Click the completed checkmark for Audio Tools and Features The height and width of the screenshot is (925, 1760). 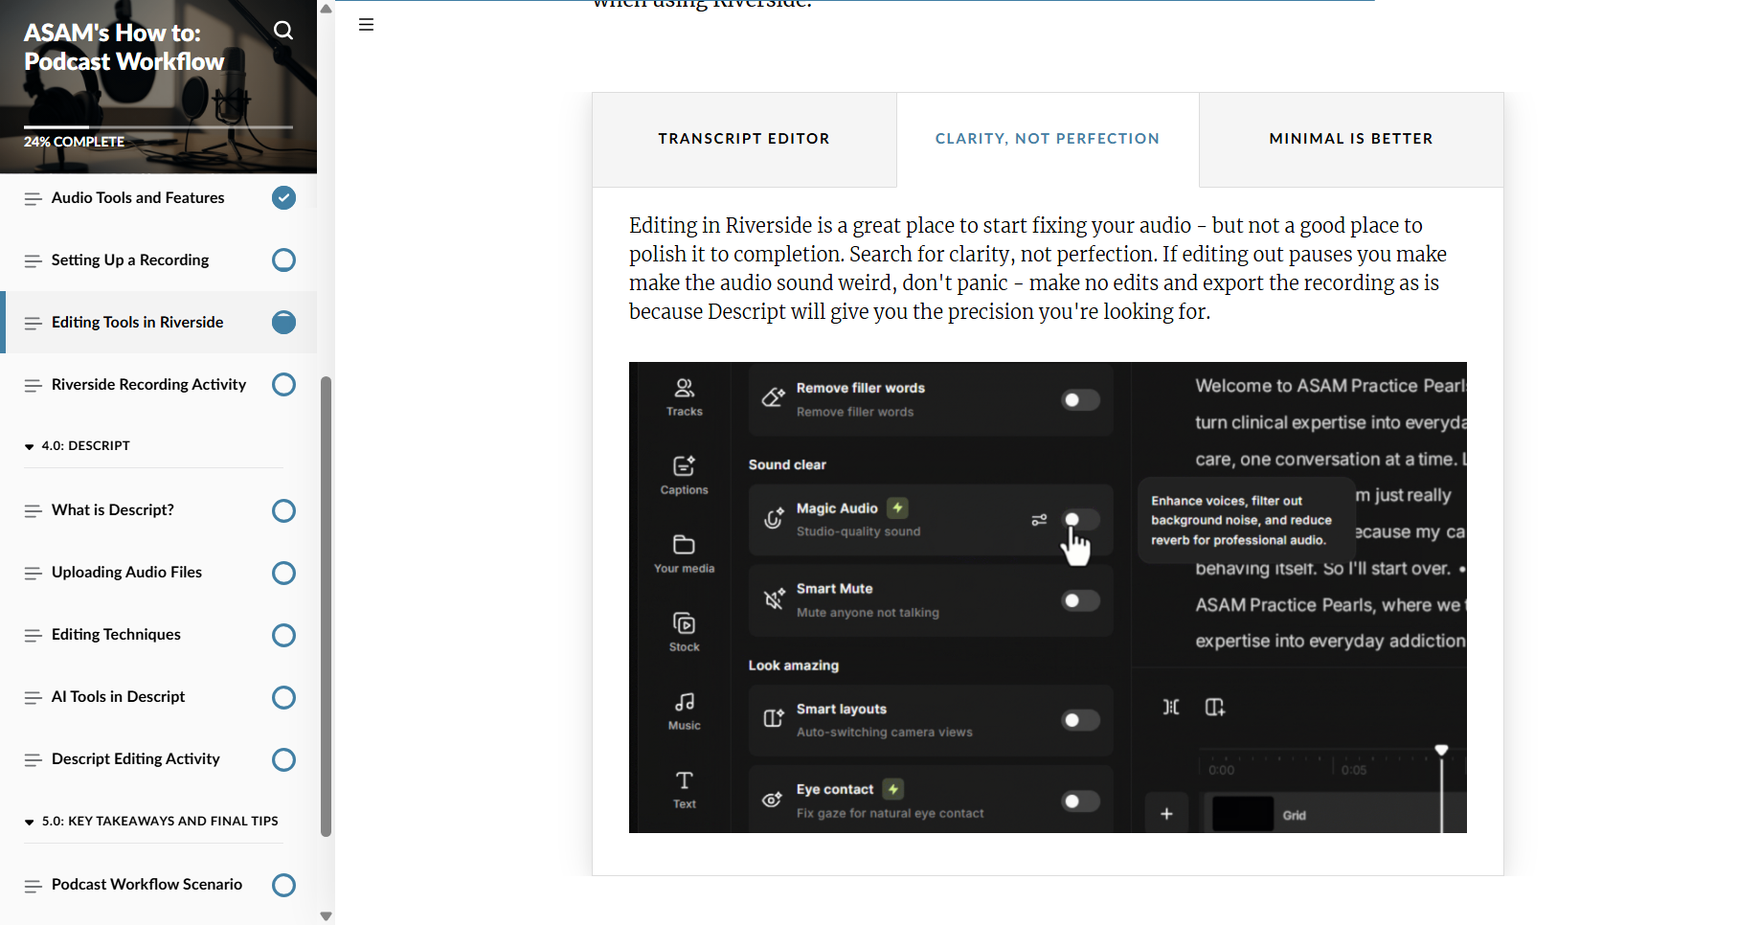coord(283,197)
